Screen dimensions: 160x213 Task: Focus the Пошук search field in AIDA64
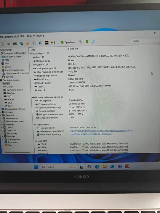coord(145,41)
